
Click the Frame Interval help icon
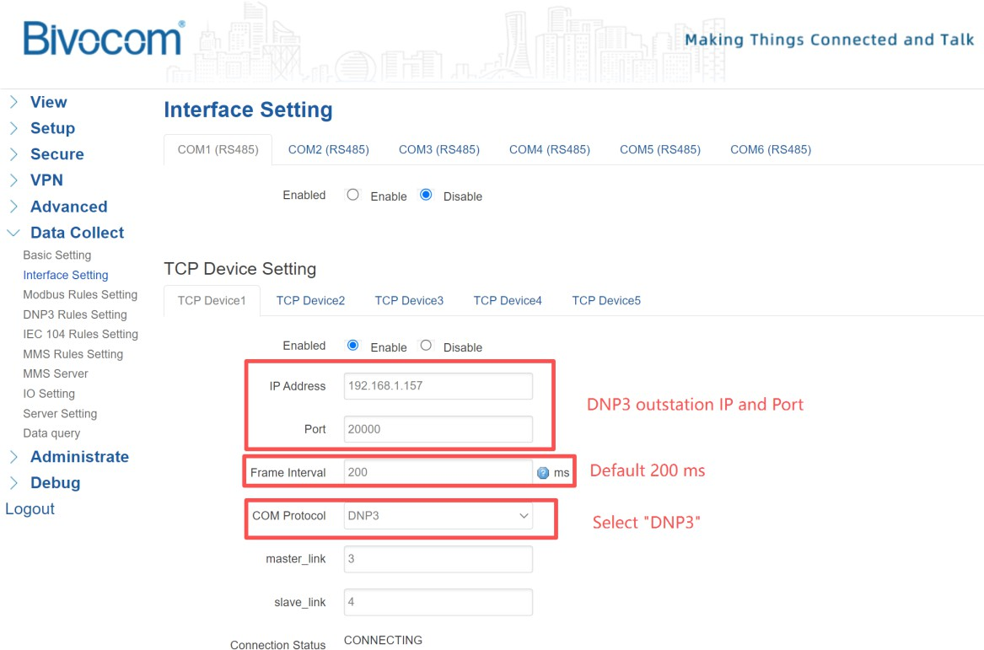[x=543, y=473]
